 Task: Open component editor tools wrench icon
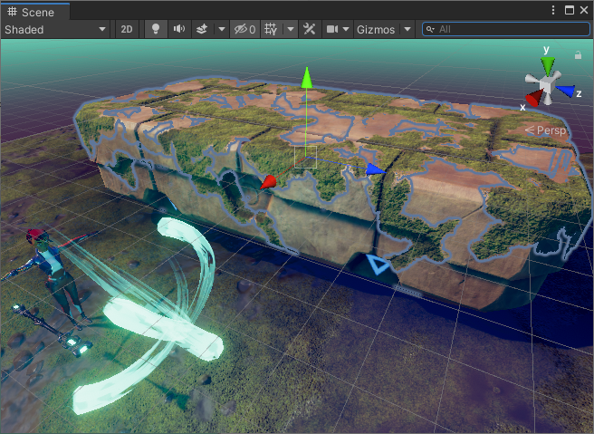point(310,29)
